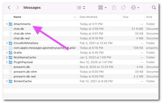This screenshot has width=162, height=103.
Task: Click the Drafts folder icon
Action: [x=11, y=53]
